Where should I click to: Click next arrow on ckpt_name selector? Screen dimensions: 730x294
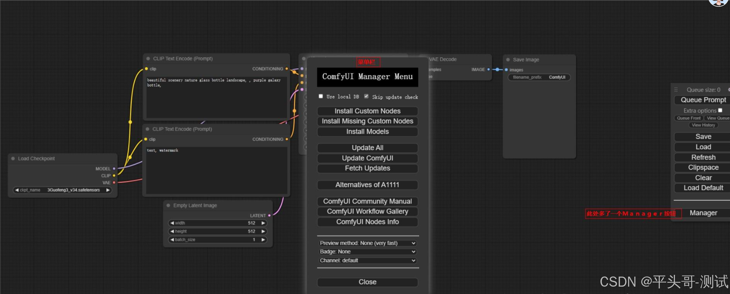coord(108,190)
